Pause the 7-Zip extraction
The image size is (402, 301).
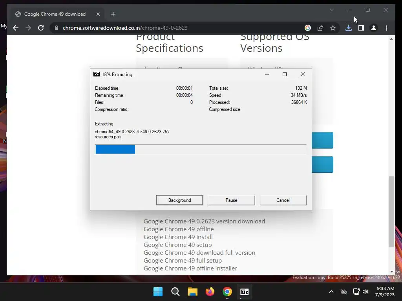[x=231, y=200]
